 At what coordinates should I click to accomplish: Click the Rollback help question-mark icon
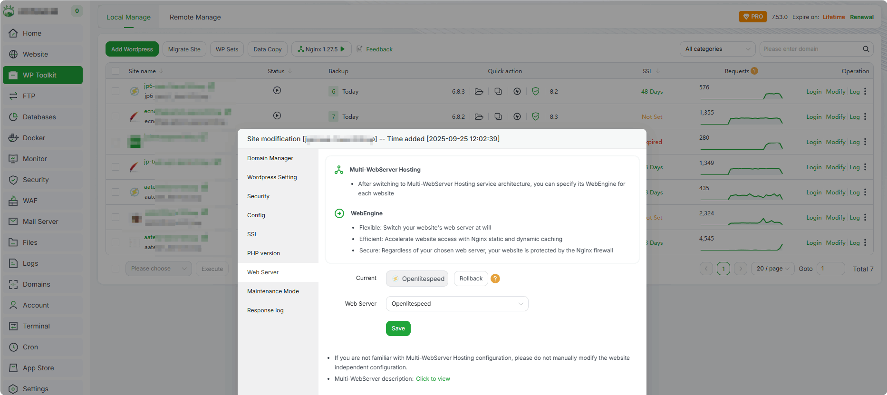[x=495, y=279]
